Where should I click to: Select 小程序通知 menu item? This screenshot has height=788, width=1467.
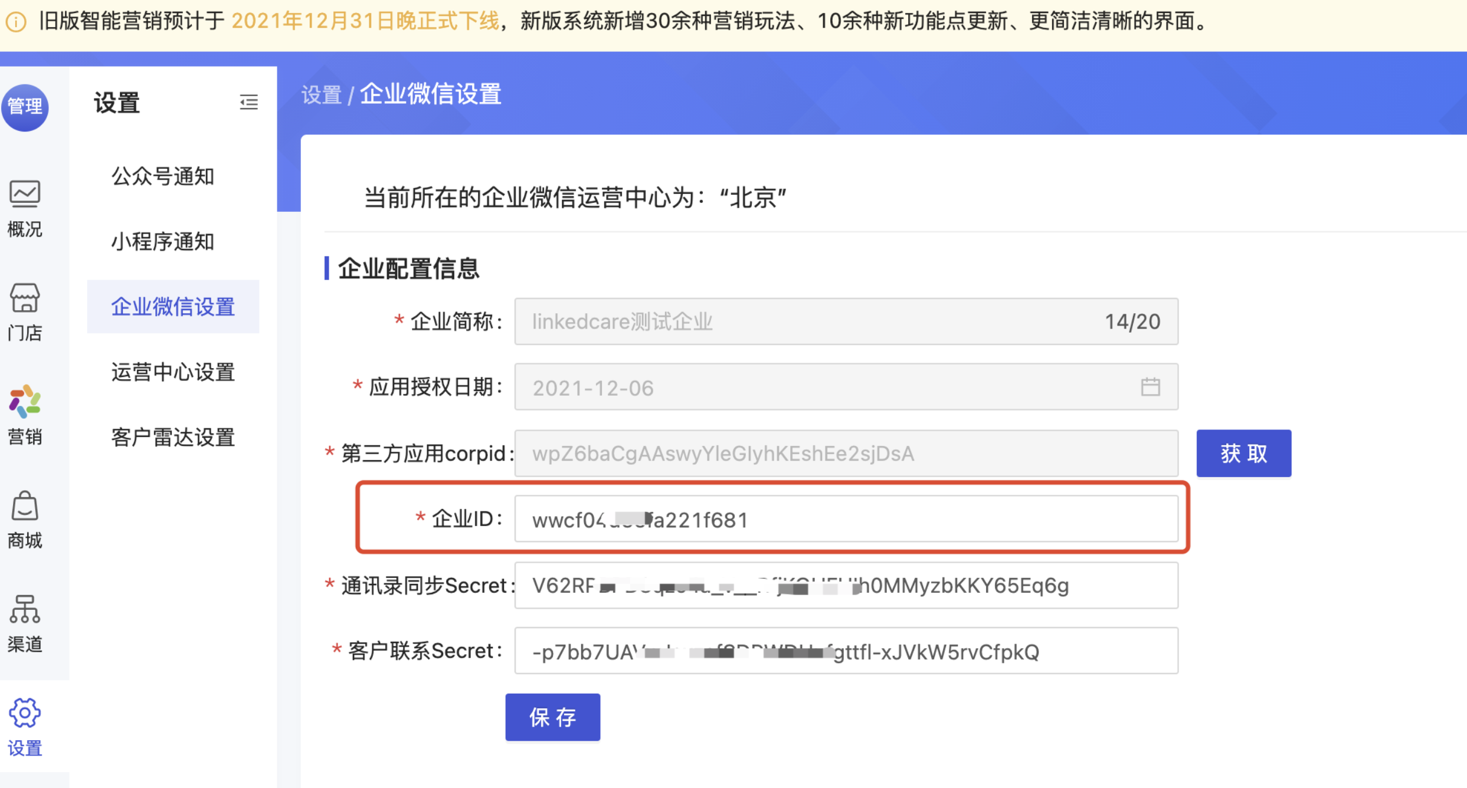(x=162, y=241)
